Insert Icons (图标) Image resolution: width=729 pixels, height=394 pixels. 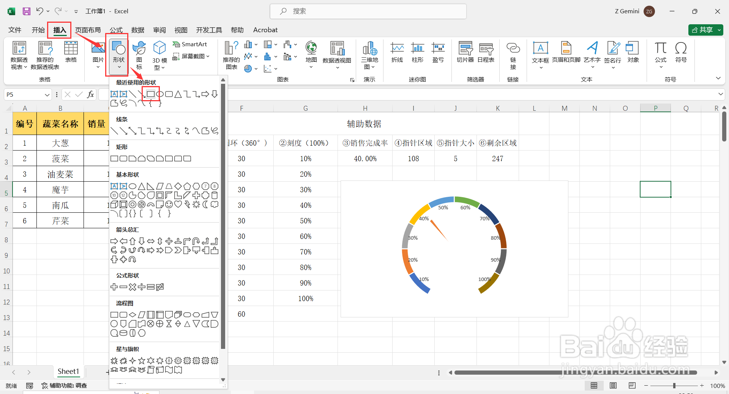tap(139, 55)
